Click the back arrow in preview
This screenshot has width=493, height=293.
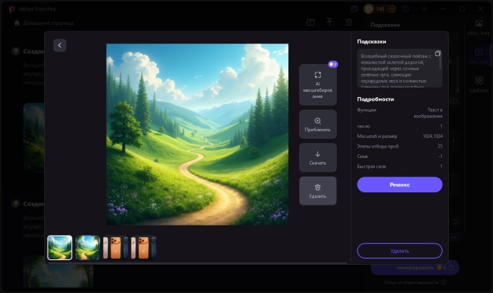59,45
